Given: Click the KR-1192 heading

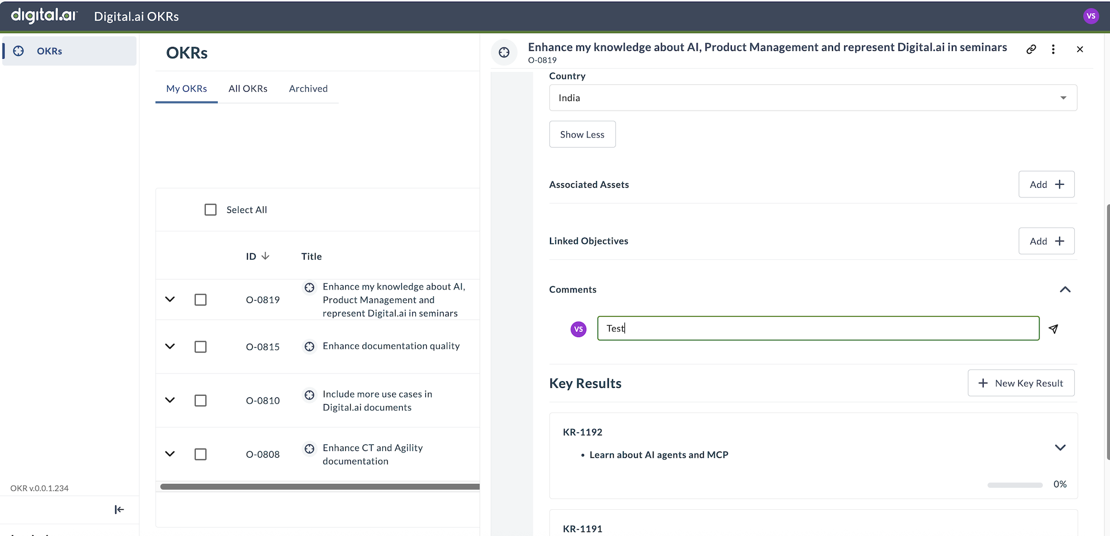Looking at the screenshot, I should click(x=582, y=432).
